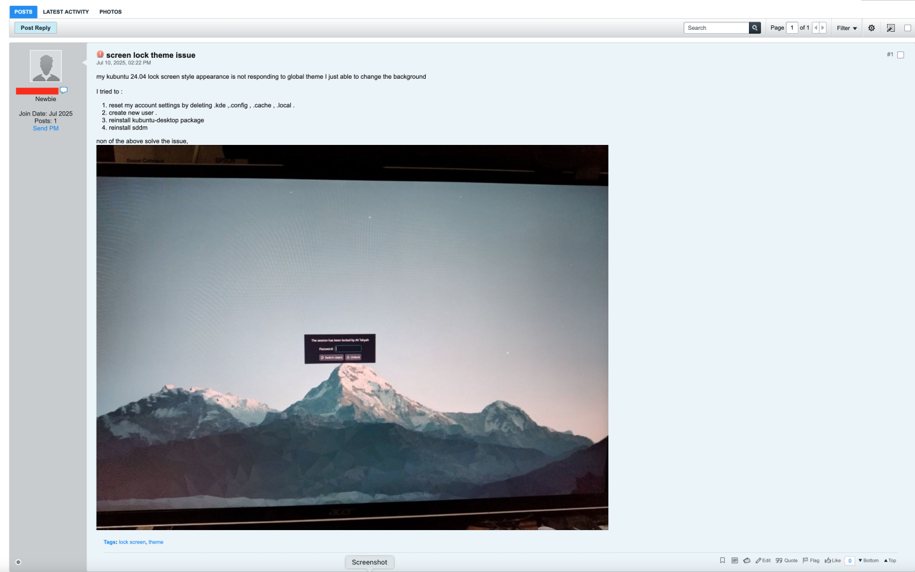Click the small circle indicator at the bottom left
Screen dimensions: 915x572
tap(18, 562)
